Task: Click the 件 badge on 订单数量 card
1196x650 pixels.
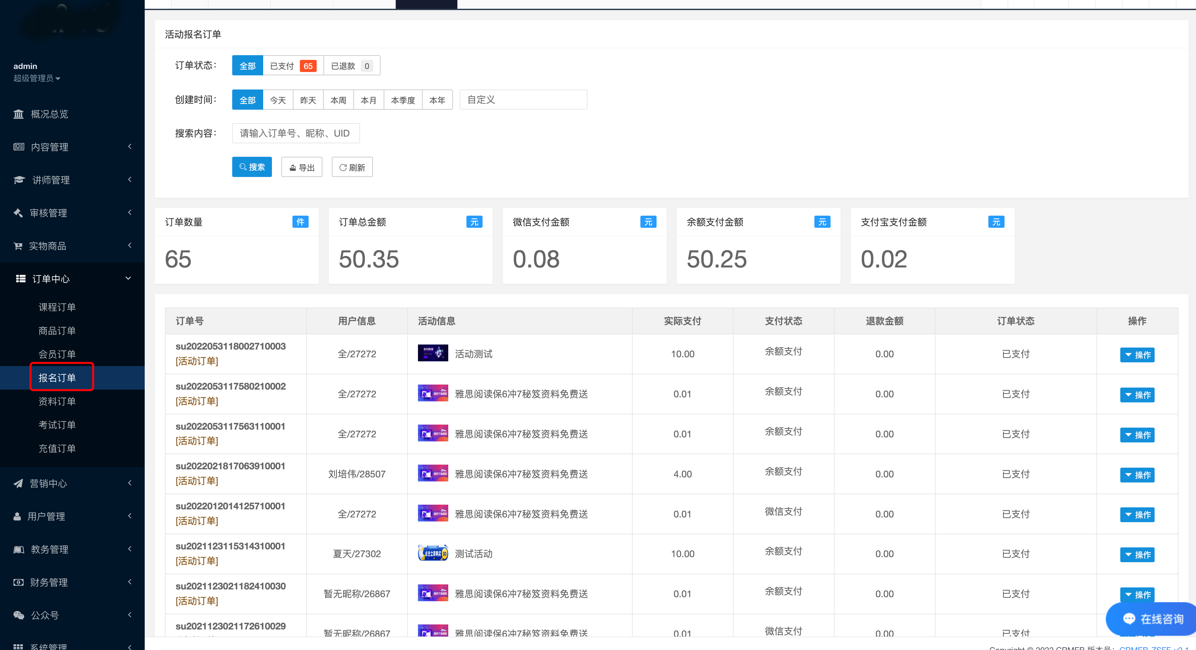Action: pyautogui.click(x=301, y=222)
